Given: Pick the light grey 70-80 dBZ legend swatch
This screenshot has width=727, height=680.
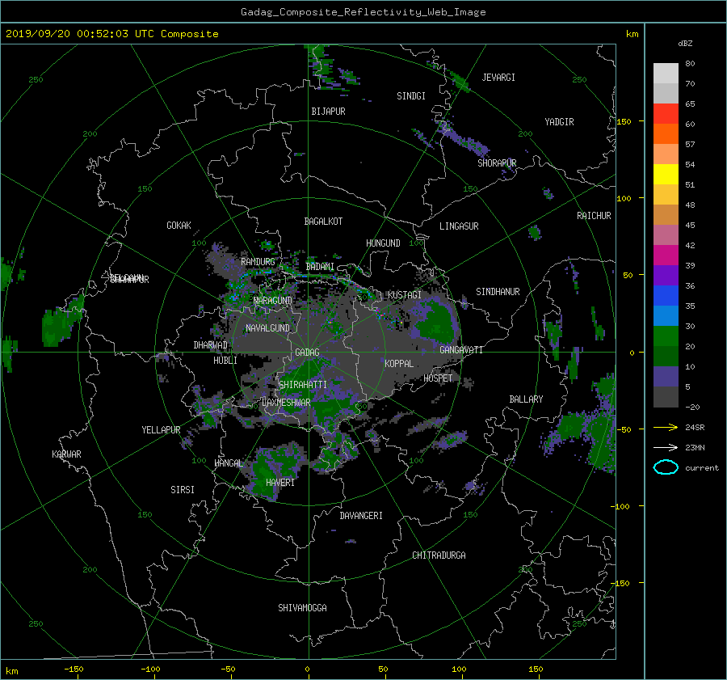Looking at the screenshot, I should (666, 73).
